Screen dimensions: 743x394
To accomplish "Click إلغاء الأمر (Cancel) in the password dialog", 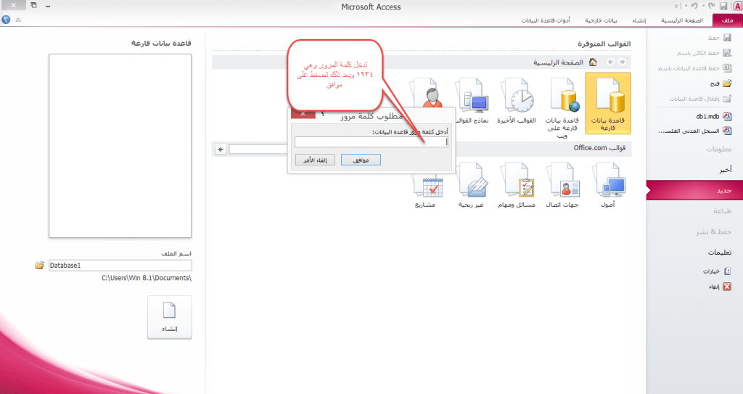I will tap(315, 160).
